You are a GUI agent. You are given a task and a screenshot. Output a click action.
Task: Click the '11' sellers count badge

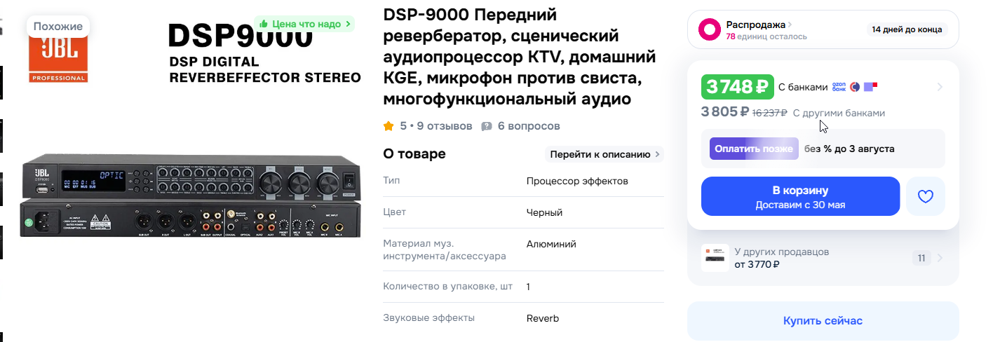(921, 258)
